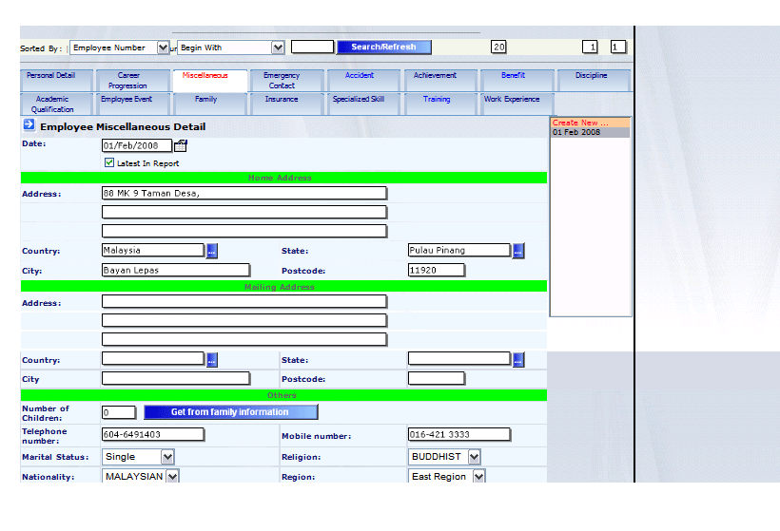Viewport: 780px width, 531px height.
Task: Go to the Specialized Skill tab
Action: pos(358,100)
